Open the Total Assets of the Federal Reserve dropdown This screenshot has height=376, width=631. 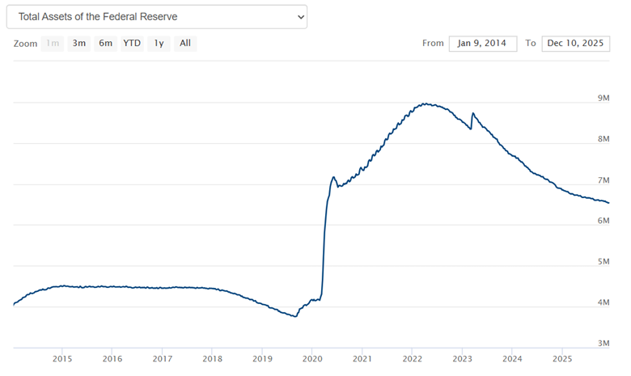click(156, 16)
